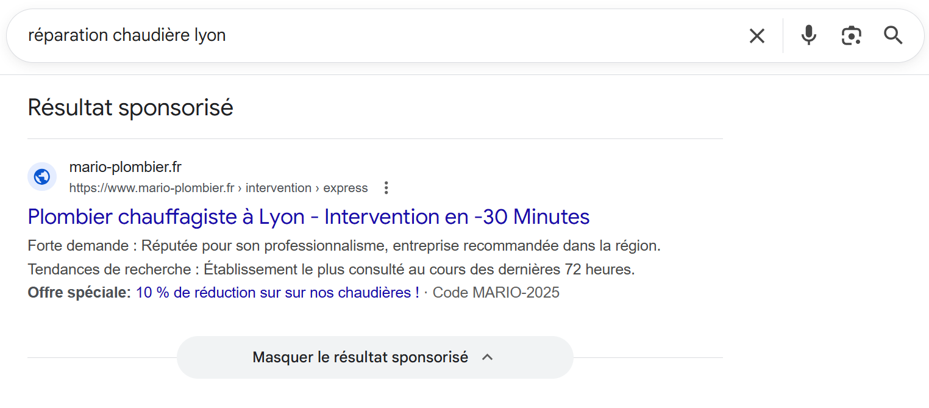Open the three-dot menu beside the ad URL
929x408 pixels.
386,188
